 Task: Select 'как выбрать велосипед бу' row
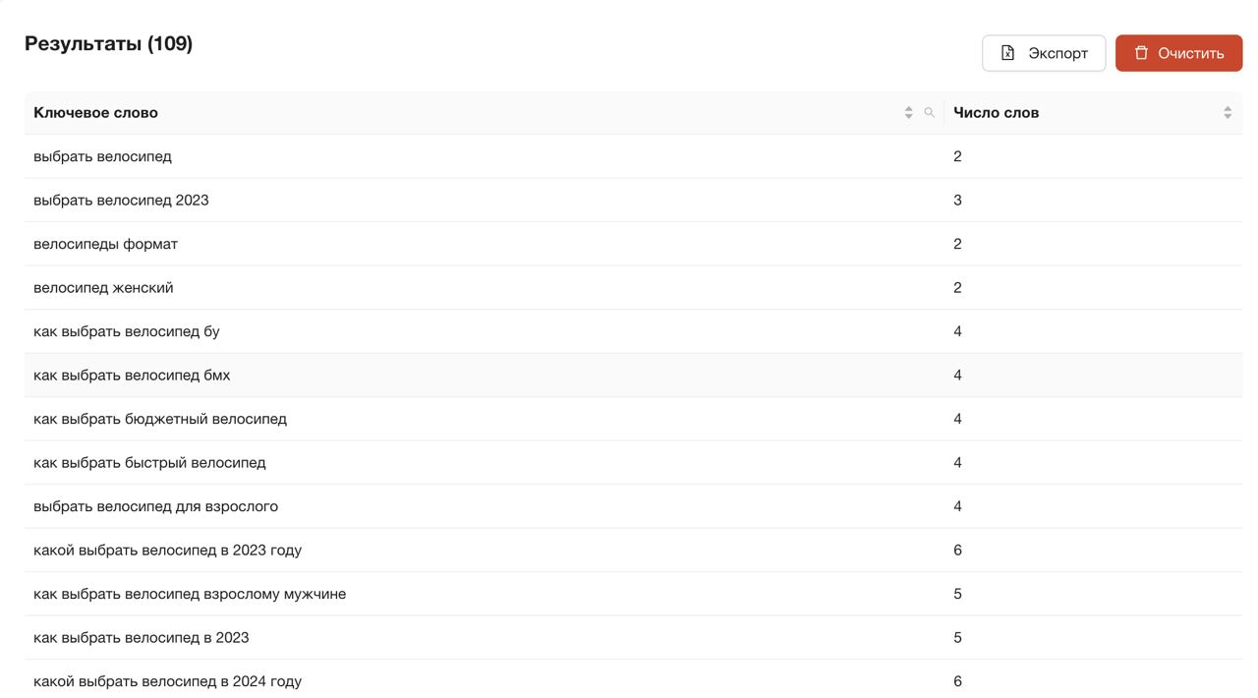click(x=126, y=331)
